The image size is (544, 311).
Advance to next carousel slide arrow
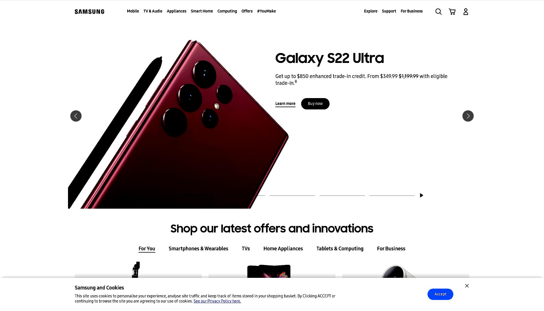point(468,116)
